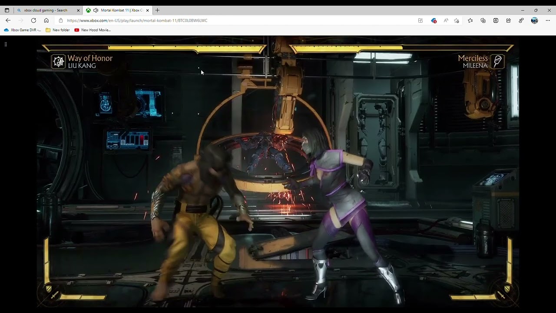Click the 'MILEENA' name text
Screen dimensions: 556x313
(475, 66)
